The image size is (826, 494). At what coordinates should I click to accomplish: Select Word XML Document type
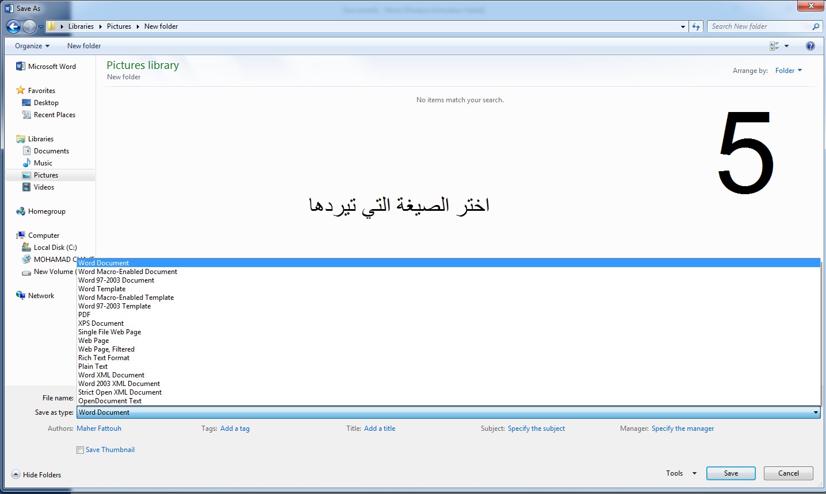[x=112, y=375]
